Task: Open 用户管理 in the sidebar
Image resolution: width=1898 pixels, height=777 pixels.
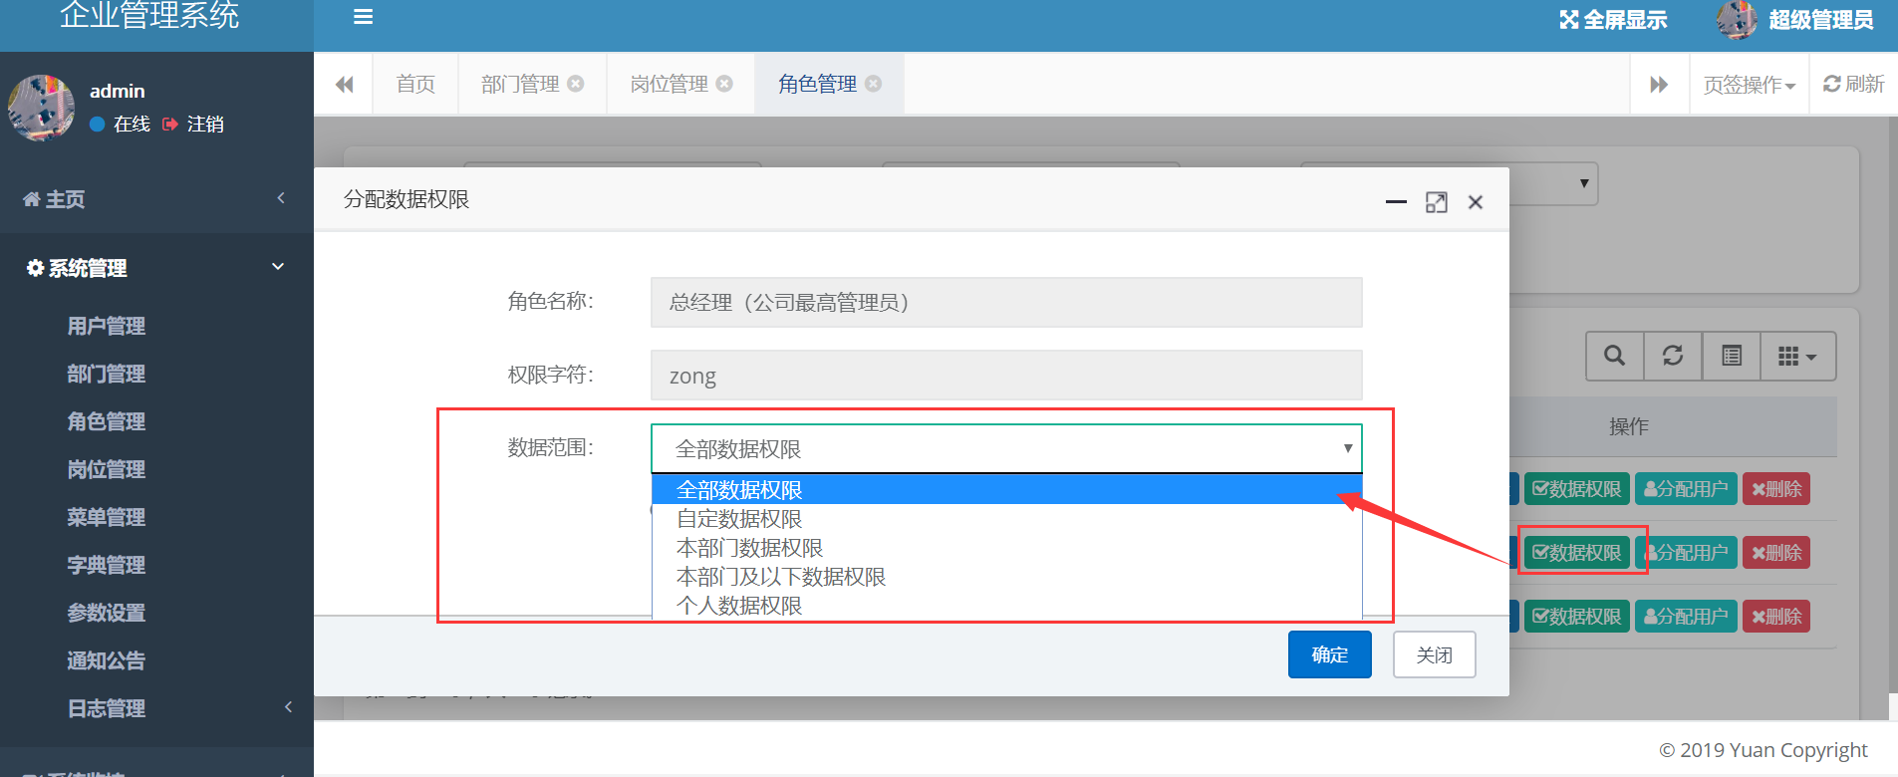Action: point(106,326)
